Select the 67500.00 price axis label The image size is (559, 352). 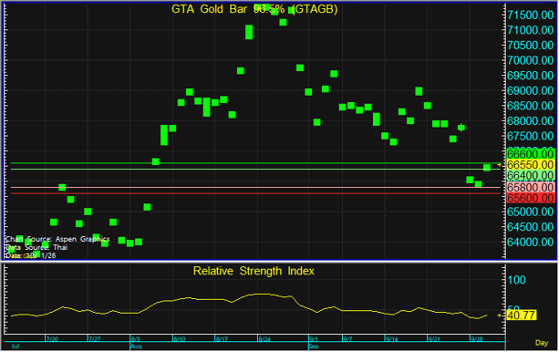(x=530, y=136)
